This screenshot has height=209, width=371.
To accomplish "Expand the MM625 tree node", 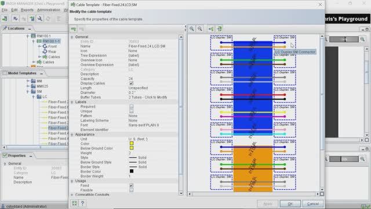I will [28, 87].
